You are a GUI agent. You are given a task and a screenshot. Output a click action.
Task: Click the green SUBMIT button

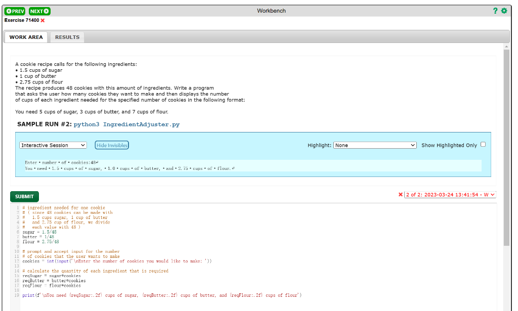pos(23,197)
